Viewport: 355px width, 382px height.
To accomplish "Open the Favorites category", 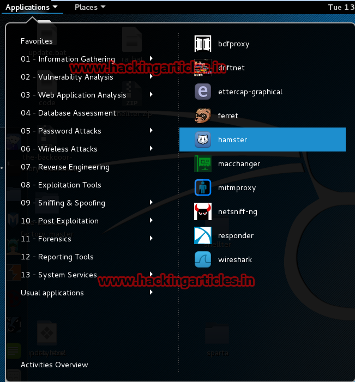I will pos(37,41).
